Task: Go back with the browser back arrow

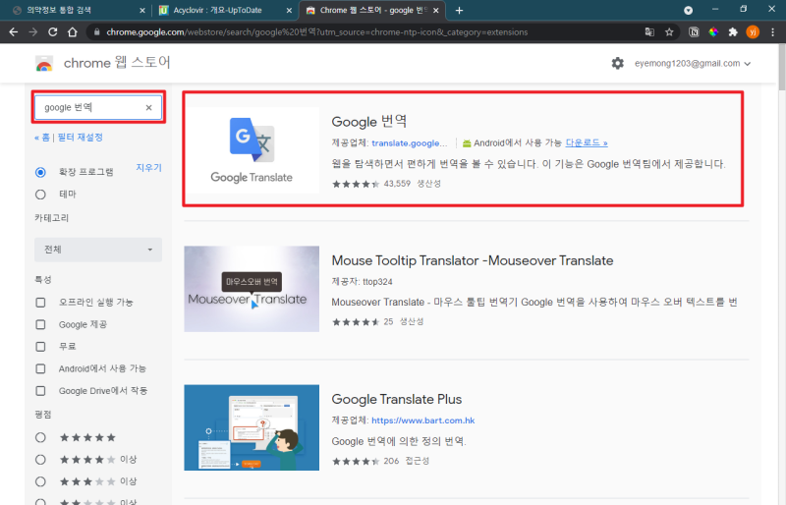Action: click(14, 32)
